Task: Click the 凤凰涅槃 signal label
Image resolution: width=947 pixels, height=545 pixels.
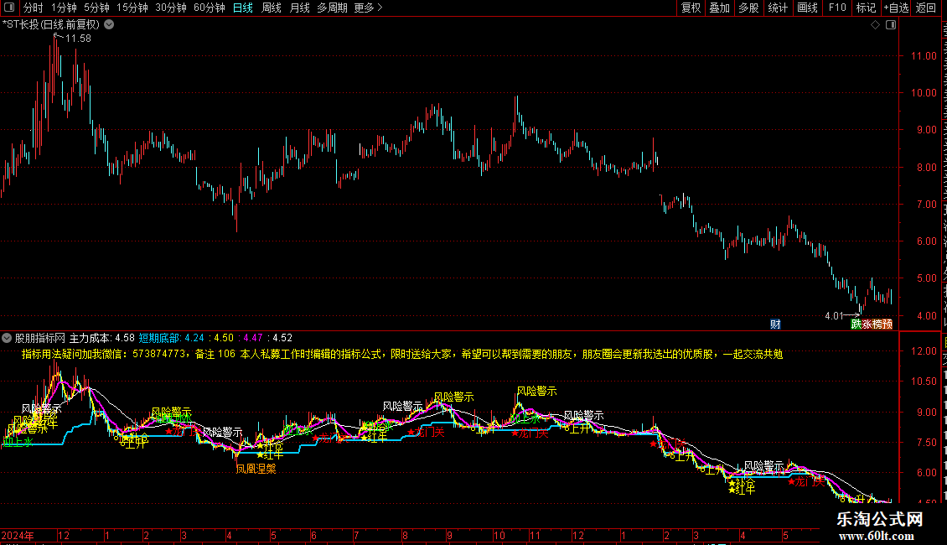Action: tap(256, 468)
